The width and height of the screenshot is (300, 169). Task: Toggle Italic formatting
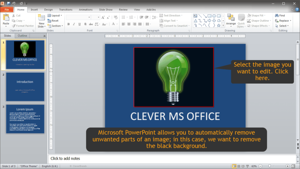(x=74, y=24)
